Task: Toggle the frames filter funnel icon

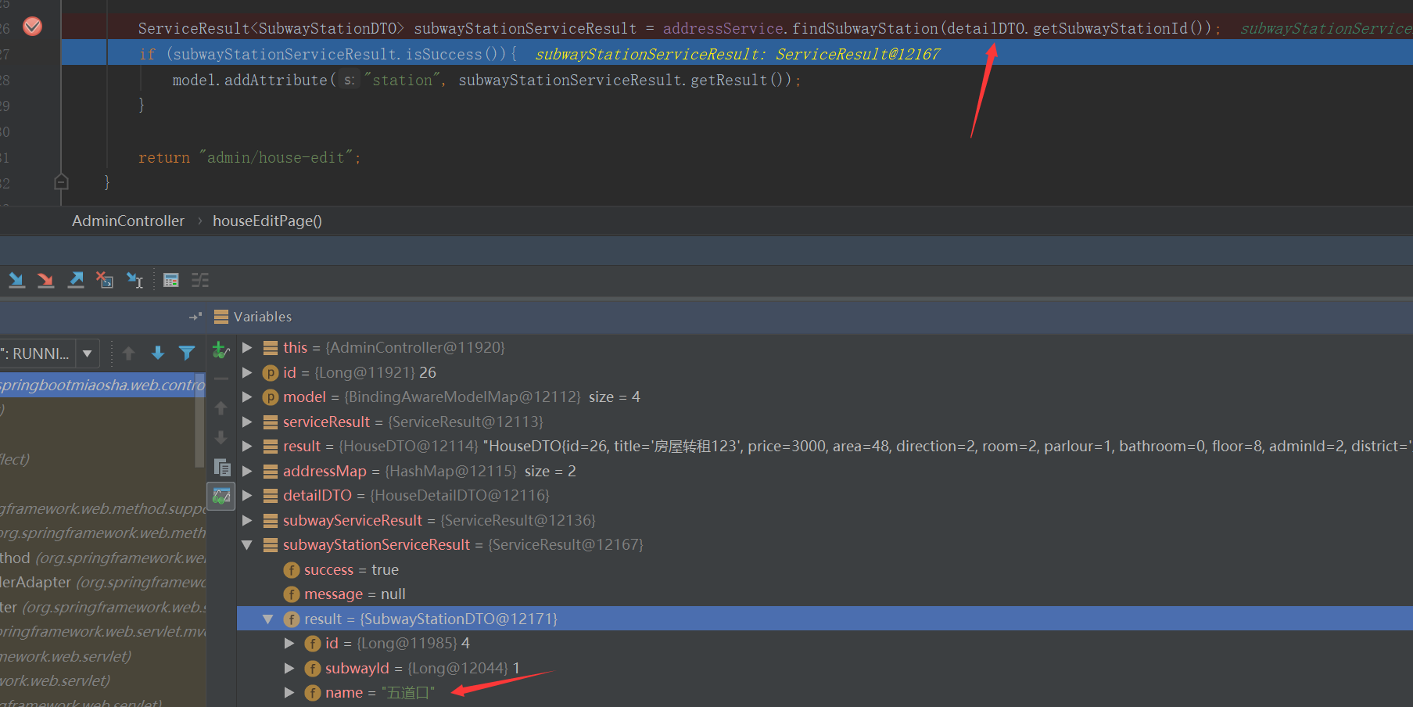Action: coord(187,353)
